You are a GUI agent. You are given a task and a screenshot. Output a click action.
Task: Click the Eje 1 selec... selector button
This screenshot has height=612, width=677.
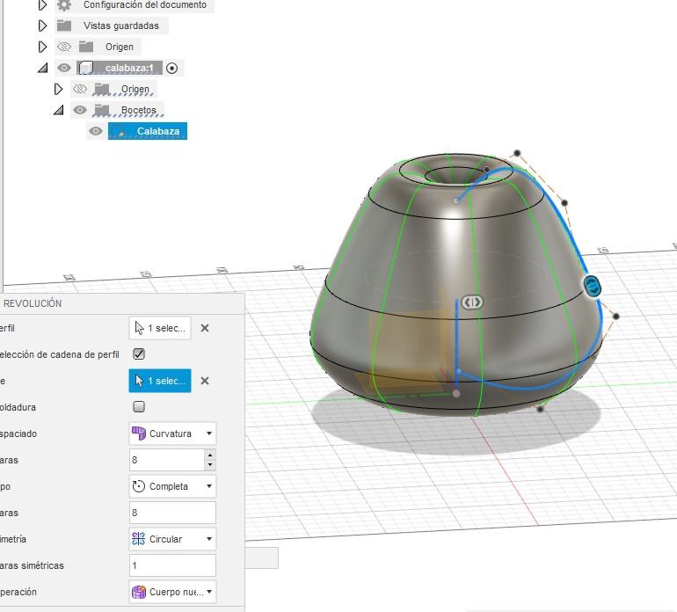click(x=160, y=381)
